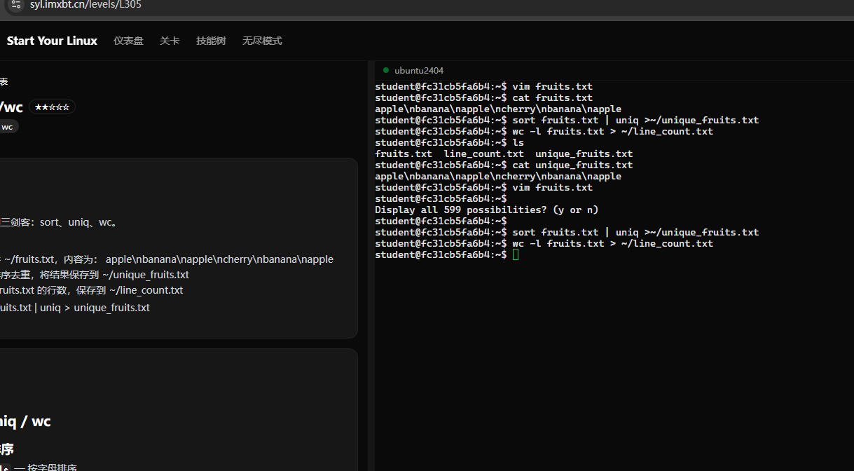
Task: Focus the terminal at the green cursor prompt
Action: 516,254
